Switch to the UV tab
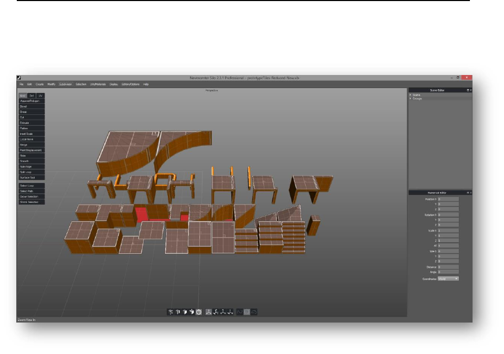Screen dimensions: 504x354 pyautogui.click(x=40, y=95)
